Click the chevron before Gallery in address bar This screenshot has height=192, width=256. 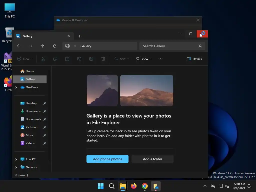point(75,46)
